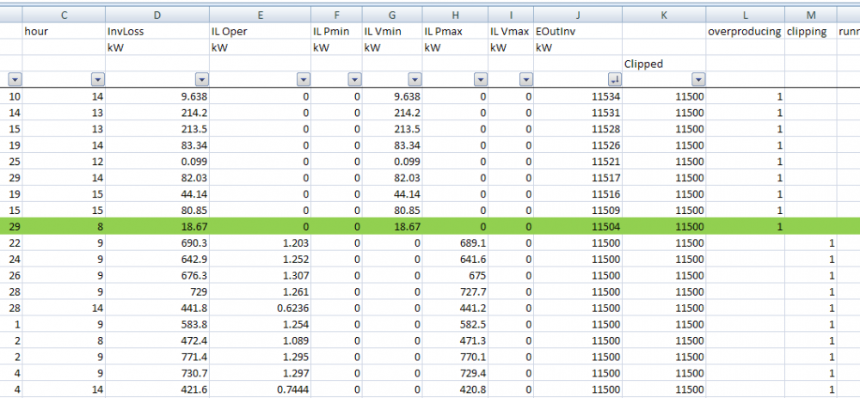Viewport: 860px width, 398px height.
Task: Click the sorted EOutInv filter button
Action: click(613, 79)
